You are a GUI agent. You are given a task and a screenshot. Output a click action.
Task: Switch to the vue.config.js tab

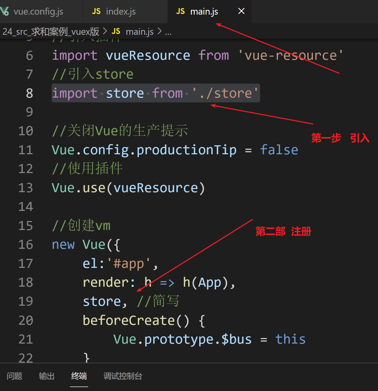tap(38, 12)
